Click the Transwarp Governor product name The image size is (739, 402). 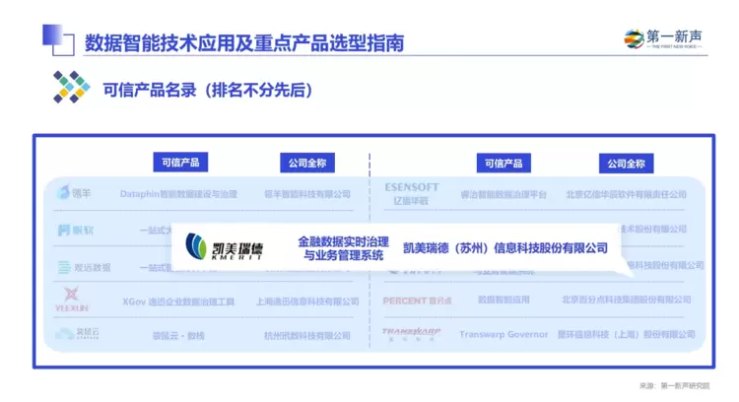coord(504,335)
